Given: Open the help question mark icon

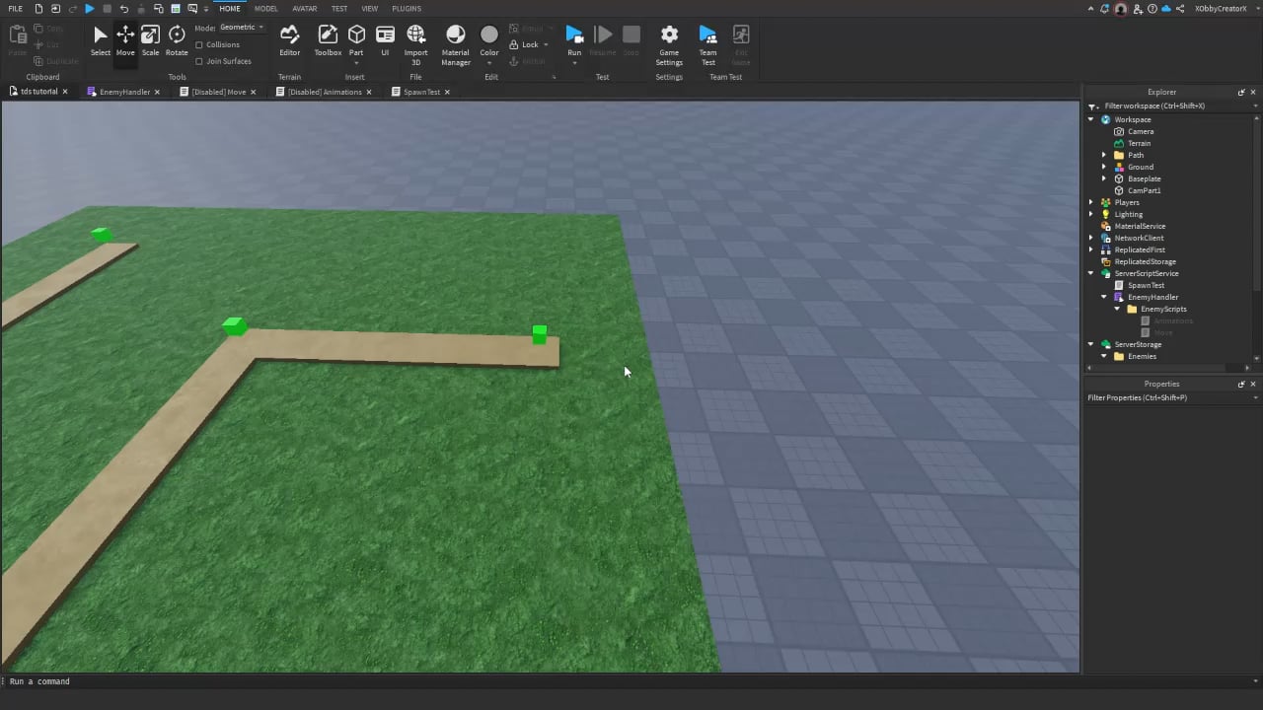Looking at the screenshot, I should (x=1151, y=9).
